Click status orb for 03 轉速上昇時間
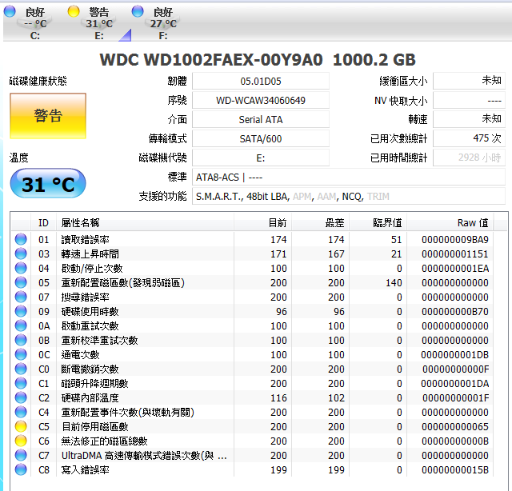This screenshot has height=491, width=512. click(21, 253)
